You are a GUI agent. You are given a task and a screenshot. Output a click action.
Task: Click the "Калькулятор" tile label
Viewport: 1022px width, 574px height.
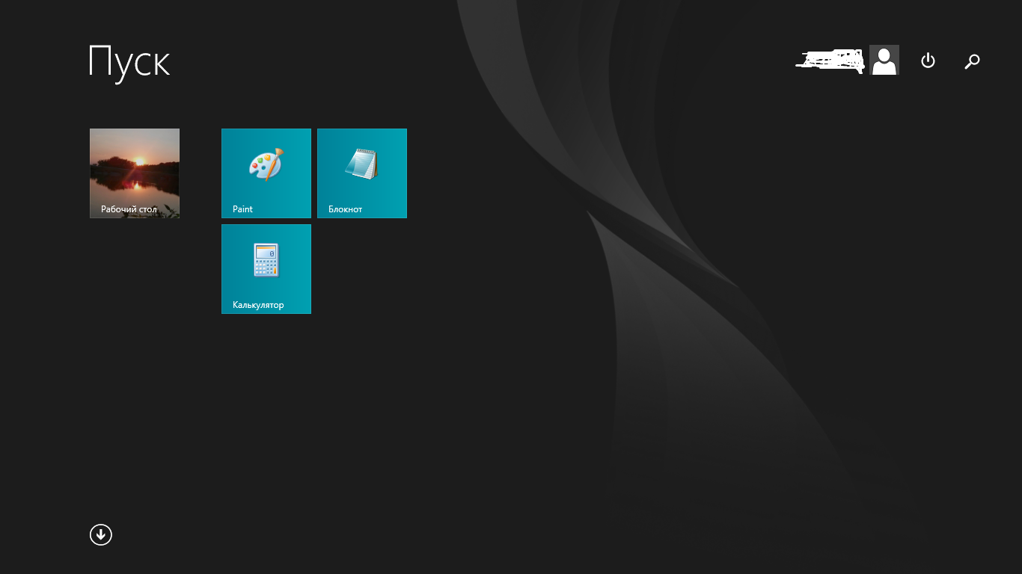258,305
